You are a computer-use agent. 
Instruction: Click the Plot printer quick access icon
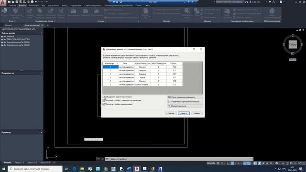(x=32, y=2)
